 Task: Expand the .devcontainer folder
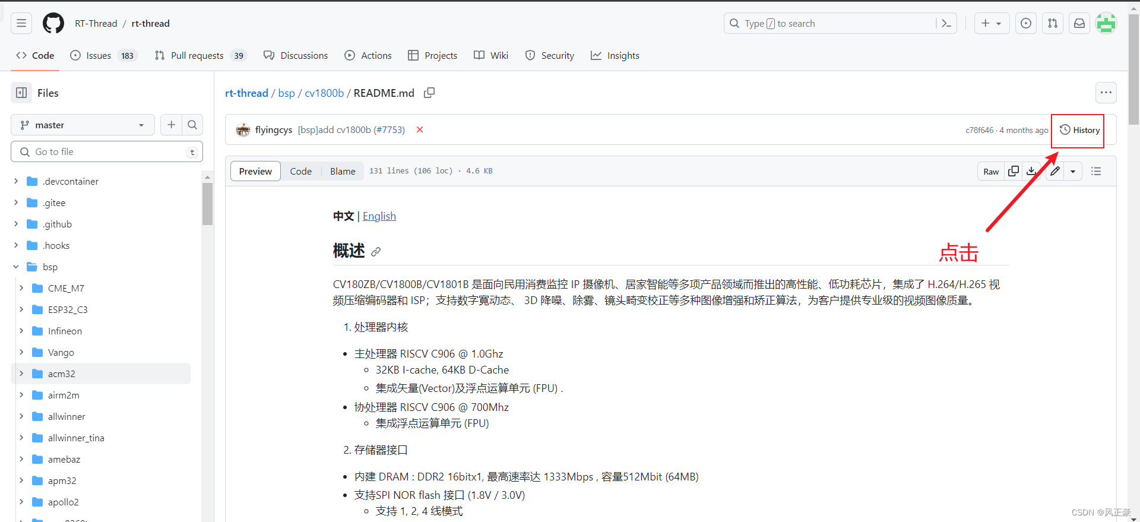[16, 181]
